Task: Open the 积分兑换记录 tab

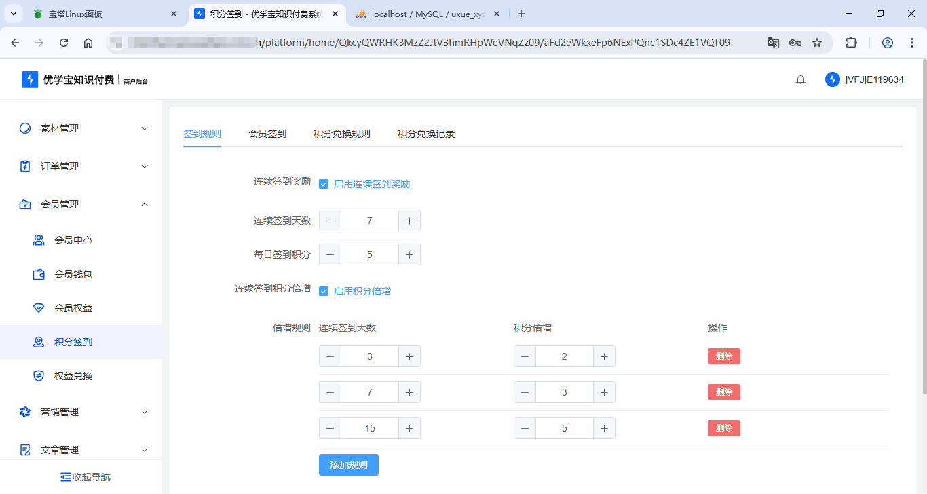Action: [x=426, y=134]
